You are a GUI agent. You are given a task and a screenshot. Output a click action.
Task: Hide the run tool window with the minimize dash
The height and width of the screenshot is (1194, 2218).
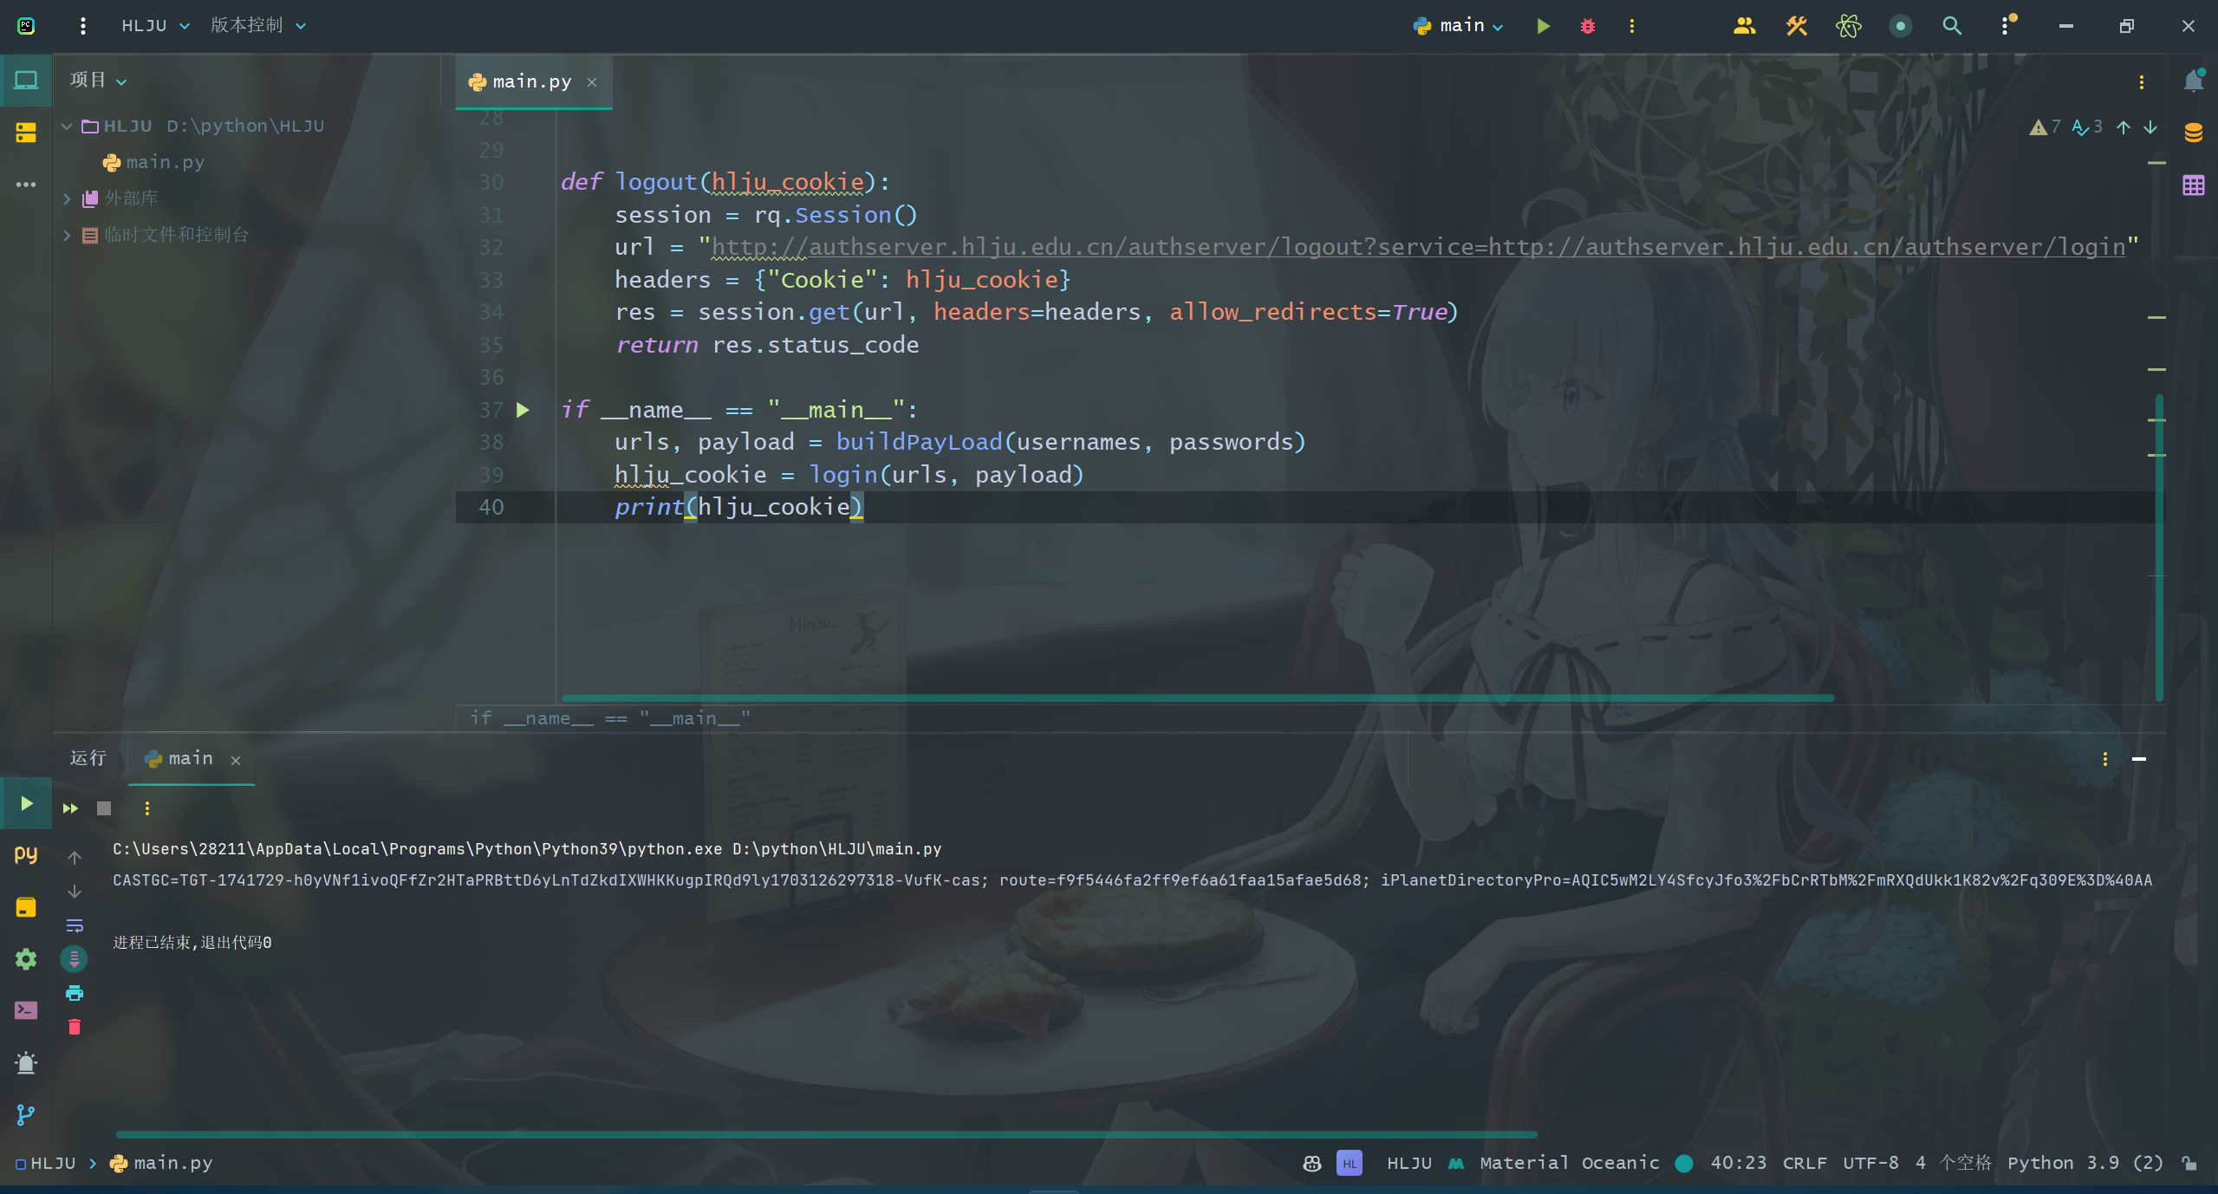[x=2138, y=759]
